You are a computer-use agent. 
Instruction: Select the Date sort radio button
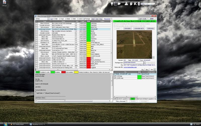[54, 19]
